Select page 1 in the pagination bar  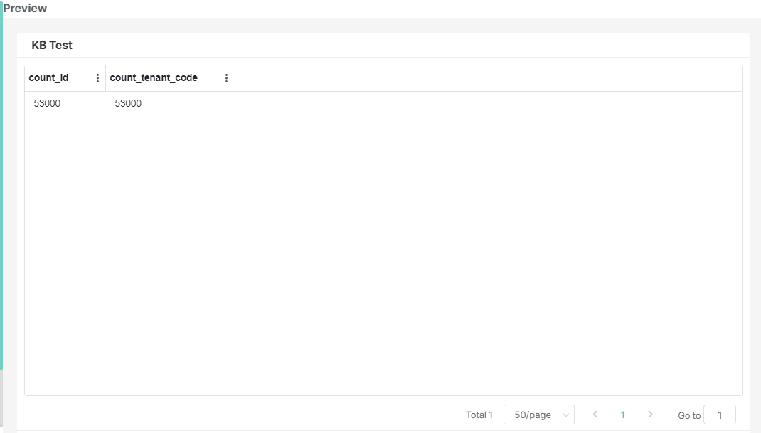click(623, 415)
